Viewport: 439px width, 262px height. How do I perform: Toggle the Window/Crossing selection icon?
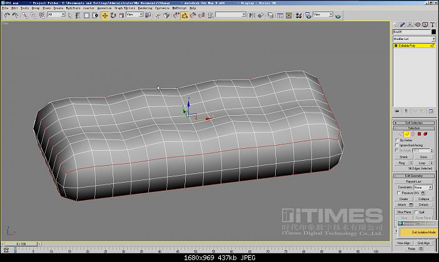coord(95,16)
